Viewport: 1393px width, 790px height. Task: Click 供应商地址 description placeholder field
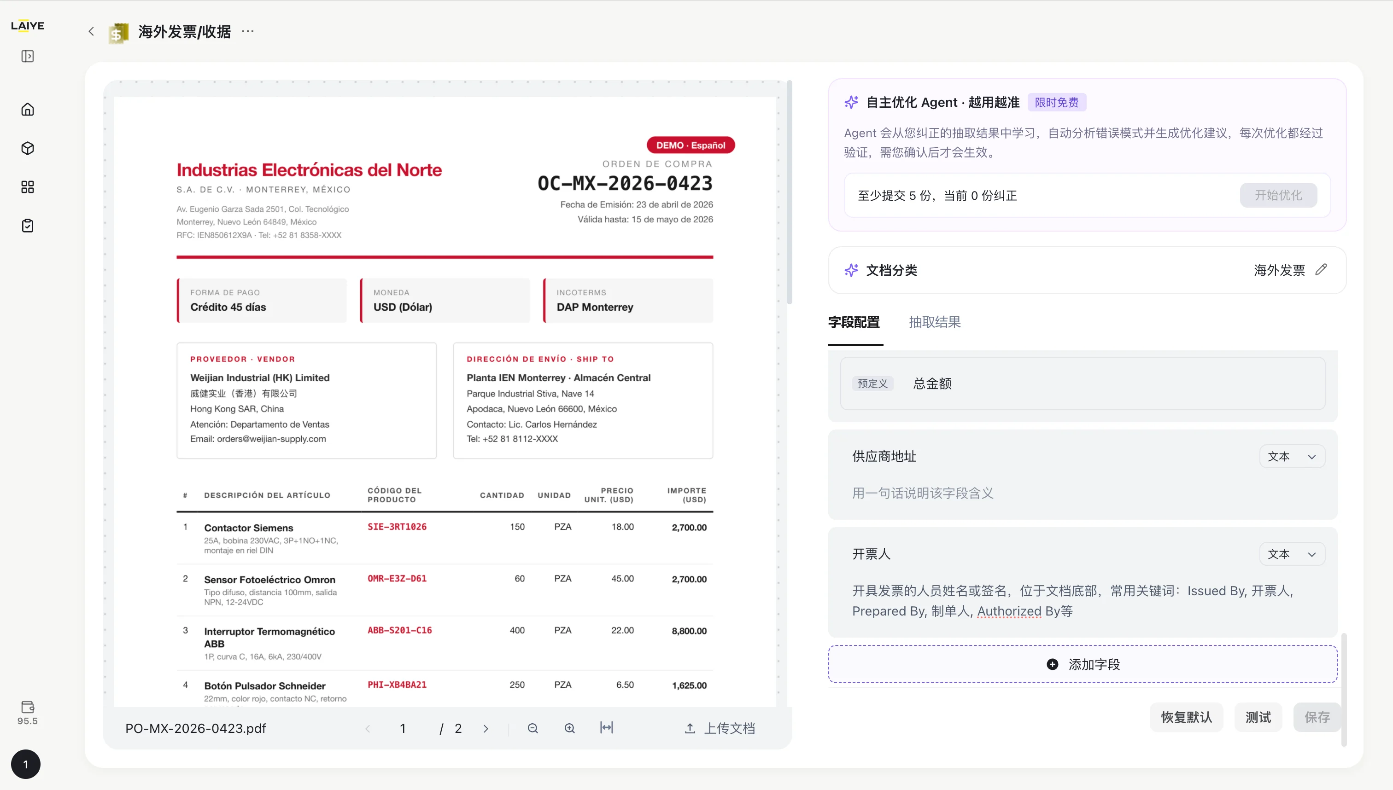pyautogui.click(x=922, y=493)
